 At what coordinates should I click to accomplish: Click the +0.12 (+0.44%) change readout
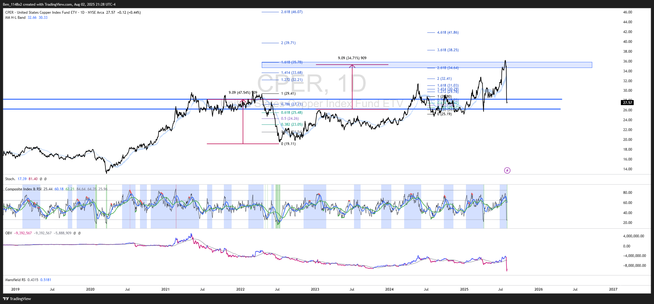coord(129,13)
